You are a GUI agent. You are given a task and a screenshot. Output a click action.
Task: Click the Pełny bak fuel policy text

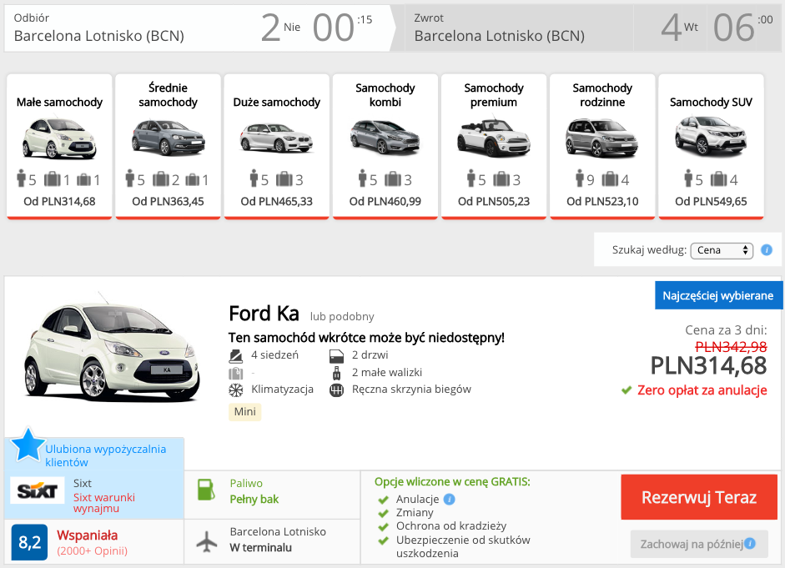[x=254, y=500]
